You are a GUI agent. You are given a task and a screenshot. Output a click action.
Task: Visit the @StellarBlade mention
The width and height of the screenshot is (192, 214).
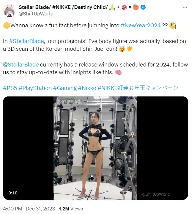[21, 65]
